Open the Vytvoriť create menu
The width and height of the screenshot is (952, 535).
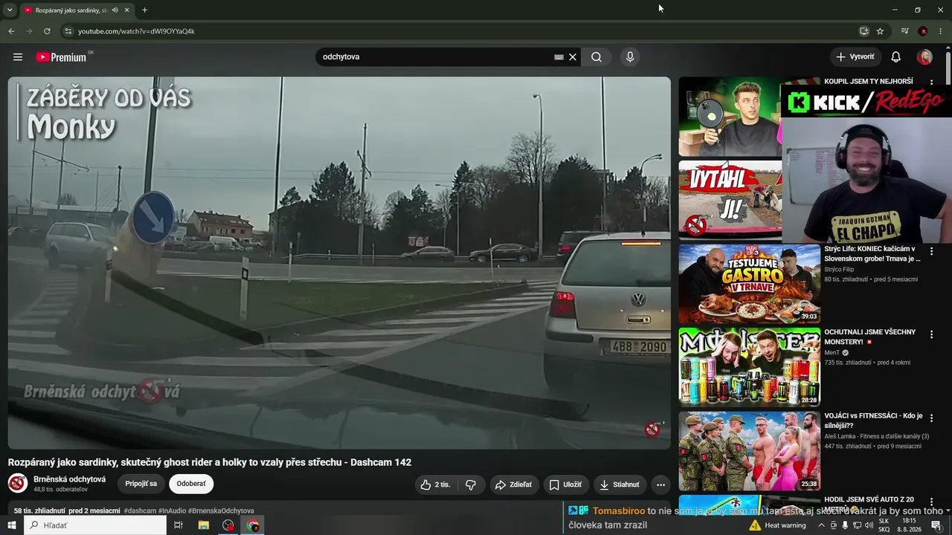855,57
